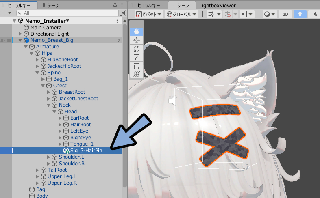This screenshot has height=198, width=320.
Task: Expand the EarRoot tree node
Action: [60, 118]
